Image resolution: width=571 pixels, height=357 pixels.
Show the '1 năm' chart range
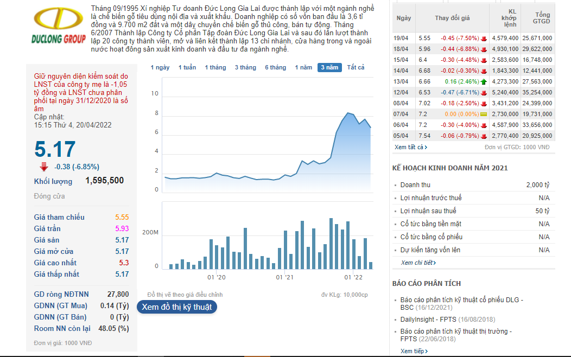tap(303, 67)
